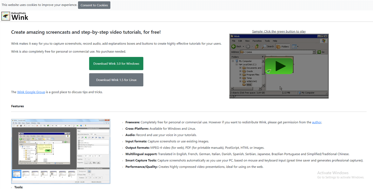Open the Wink editor screenshot thumbnail under Features

coord(61,152)
